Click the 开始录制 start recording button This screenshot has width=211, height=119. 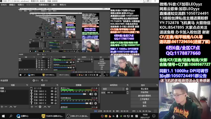[x=144, y=92]
